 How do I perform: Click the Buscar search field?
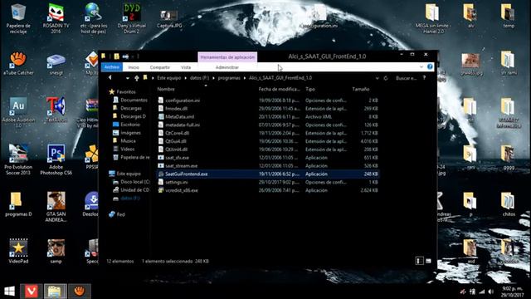406,78
